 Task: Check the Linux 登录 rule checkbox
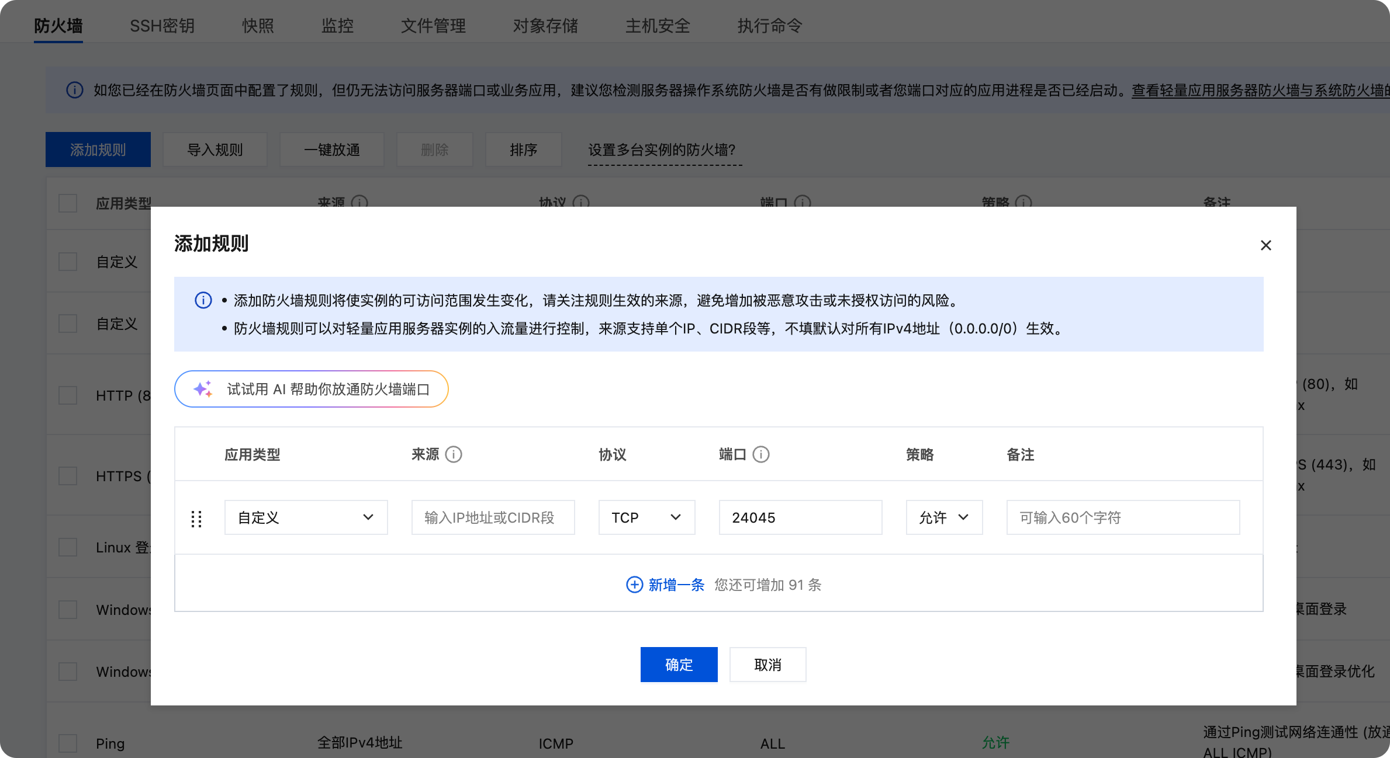[x=68, y=547]
